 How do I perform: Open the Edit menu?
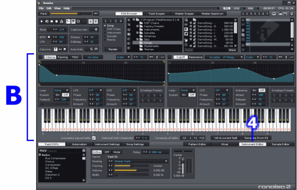click(49, 8)
